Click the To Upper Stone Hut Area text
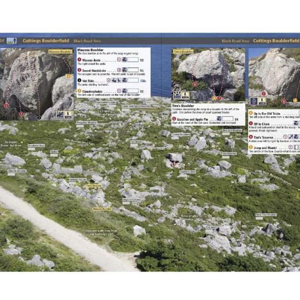The width and height of the screenshot is (300, 300). (x=11, y=144)
